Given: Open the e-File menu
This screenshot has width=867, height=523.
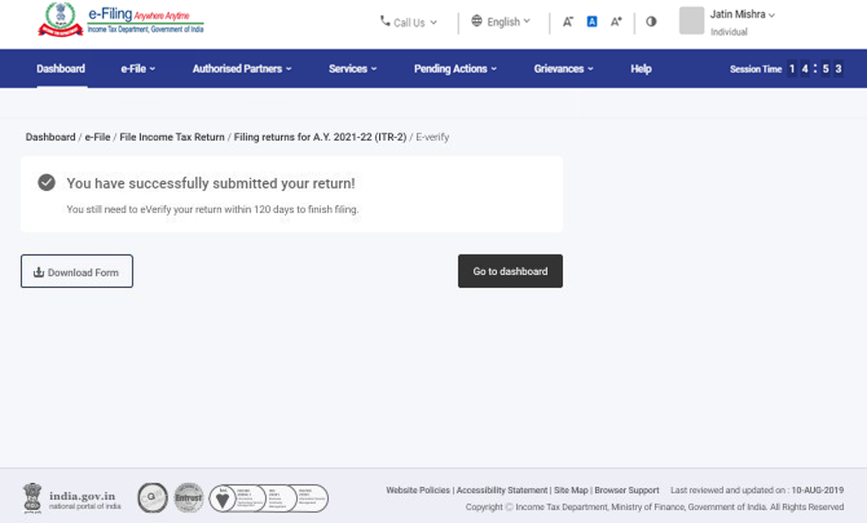Looking at the screenshot, I should (x=138, y=69).
